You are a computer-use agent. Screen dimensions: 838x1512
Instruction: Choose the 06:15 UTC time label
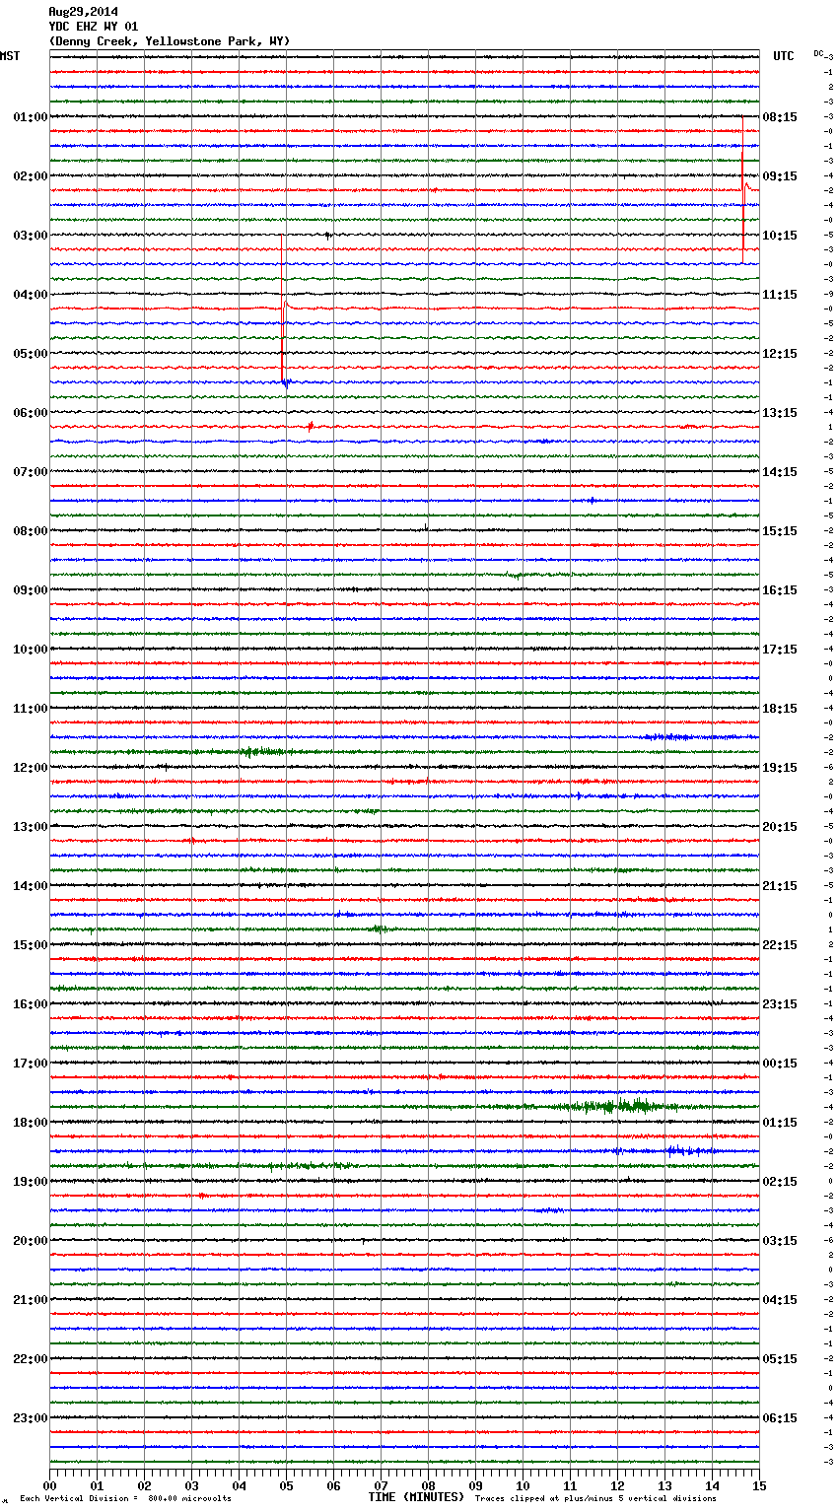[x=780, y=1418]
